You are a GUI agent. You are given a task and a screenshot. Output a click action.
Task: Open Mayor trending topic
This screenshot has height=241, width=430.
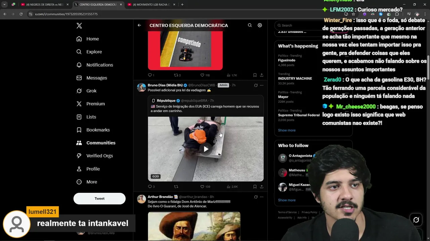[x=283, y=97]
